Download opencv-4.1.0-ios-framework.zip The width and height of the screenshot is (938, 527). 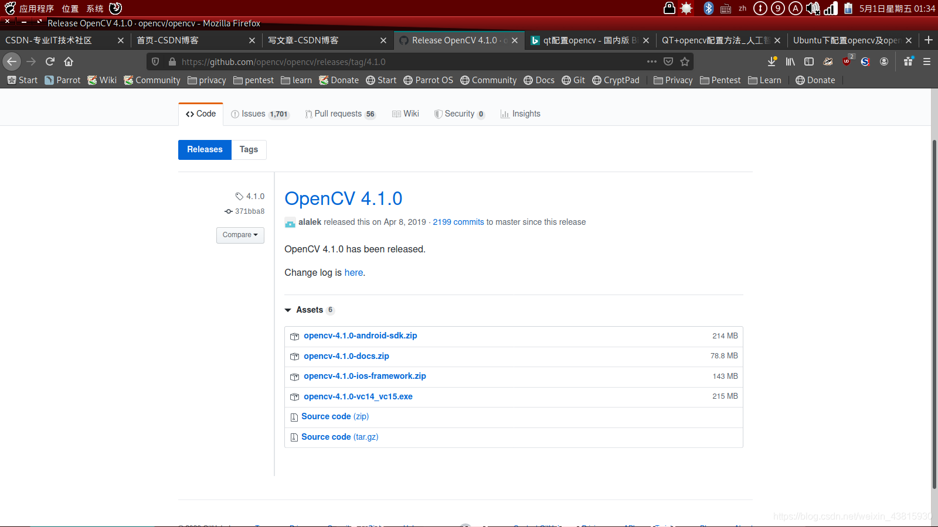point(365,376)
